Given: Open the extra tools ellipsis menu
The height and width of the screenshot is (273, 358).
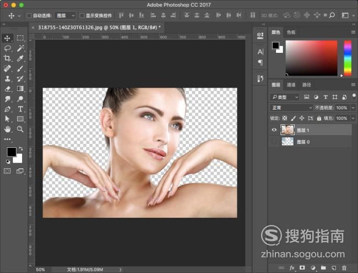Looking at the screenshot, I should (x=7, y=139).
